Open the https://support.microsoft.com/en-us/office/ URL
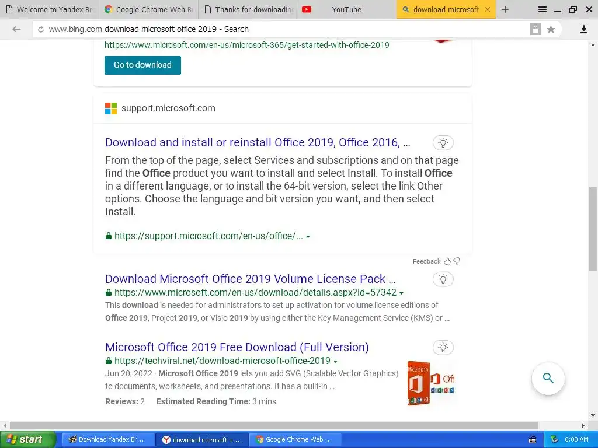Image resolution: width=598 pixels, height=448 pixels. [x=208, y=236]
